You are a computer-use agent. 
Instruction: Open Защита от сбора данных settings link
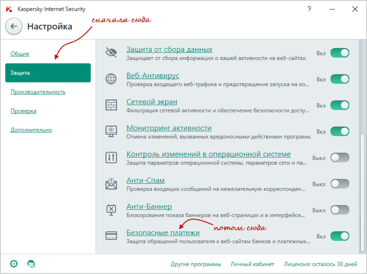(169, 49)
